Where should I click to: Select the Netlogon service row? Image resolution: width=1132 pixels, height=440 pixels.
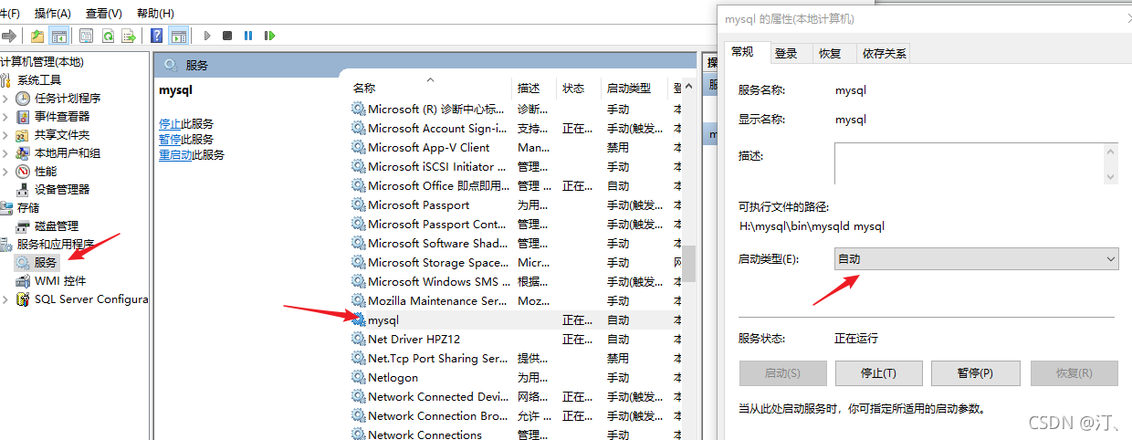pos(518,378)
